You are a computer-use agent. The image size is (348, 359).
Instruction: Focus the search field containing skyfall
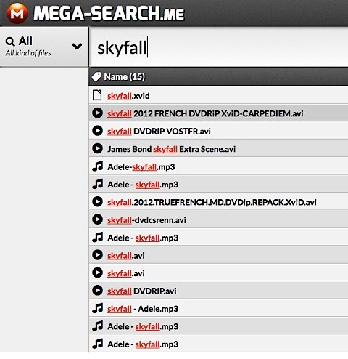click(218, 47)
